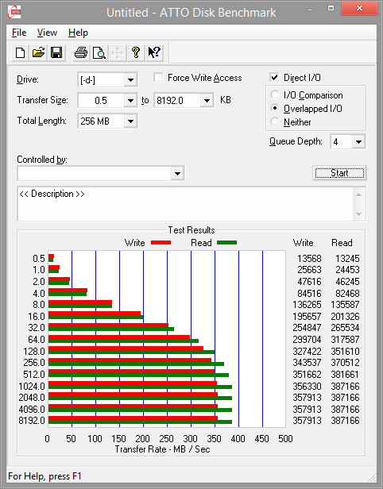Click the New document toolbar icon
Viewport: 383px width, 489px height.
pos(21,52)
